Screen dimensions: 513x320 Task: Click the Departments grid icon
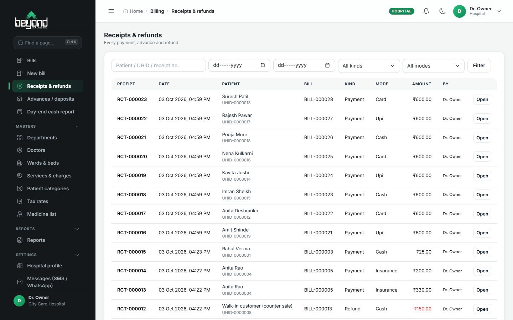(x=20, y=138)
